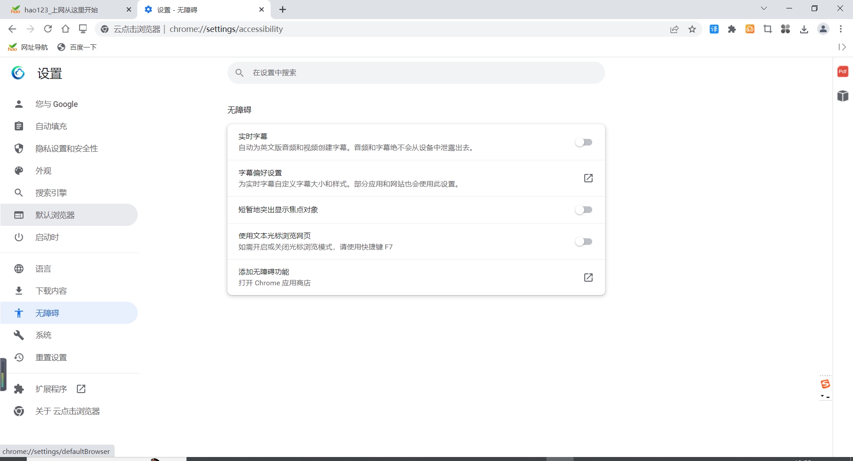Open 启动时 startup settings
Viewport: 853px width, 461px height.
69,237
